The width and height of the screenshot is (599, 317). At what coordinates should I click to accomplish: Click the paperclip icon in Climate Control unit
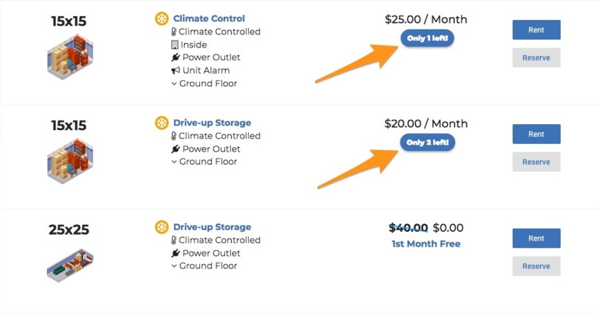(x=174, y=32)
